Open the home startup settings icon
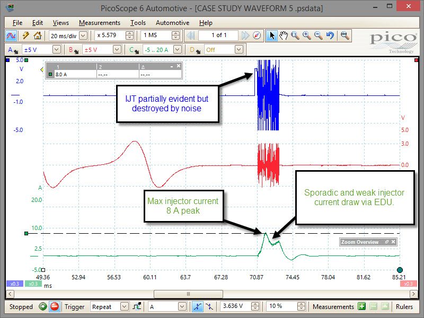Image resolution: width=424 pixels, height=318 pixels. pos(37,36)
